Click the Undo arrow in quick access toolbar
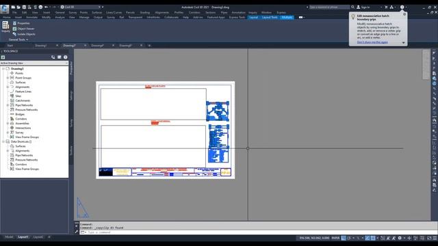 pos(47,7)
